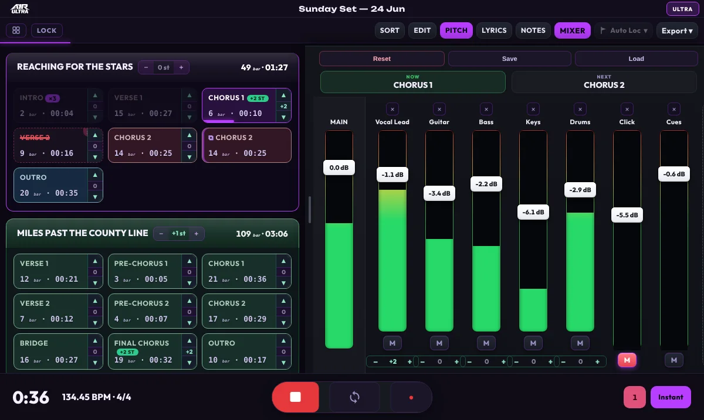This screenshot has height=420, width=704.
Task: Lower pitch of Chorus 1 in Reaching for the Stars
Action: (x=283, y=116)
